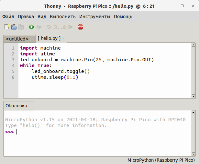The image size is (199, 164).
Task: Close the Thonny window
Action: [193, 6]
